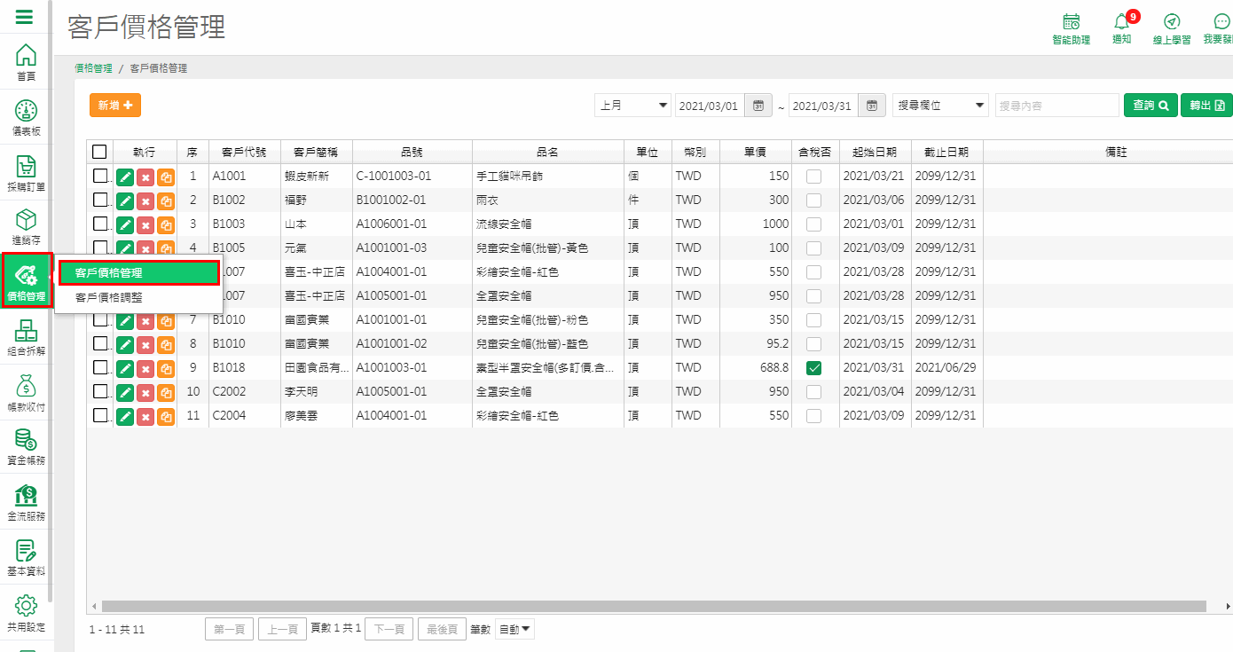Sort the table by the 起始日期 column header
The width and height of the screenshot is (1233, 652).
tap(875, 152)
